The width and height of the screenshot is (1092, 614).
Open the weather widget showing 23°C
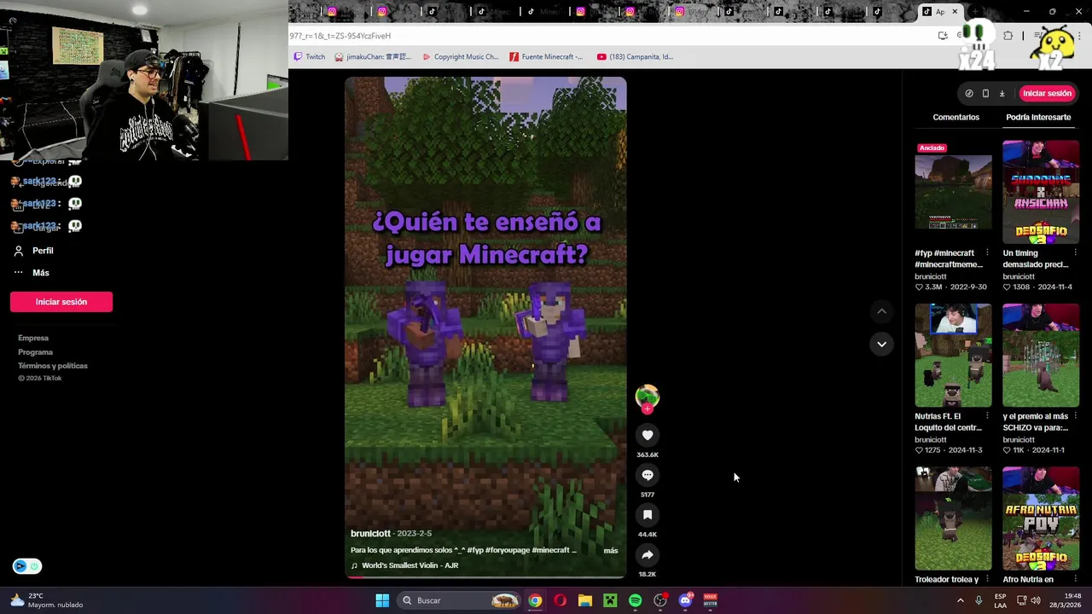click(47, 600)
